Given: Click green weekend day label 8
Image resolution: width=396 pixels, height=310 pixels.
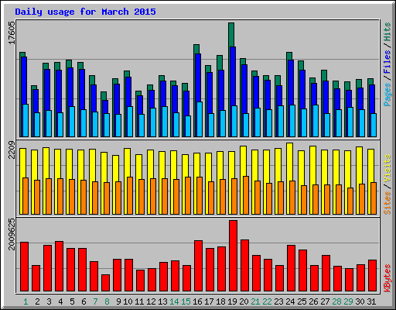Looking at the screenshot, I should point(107,301).
